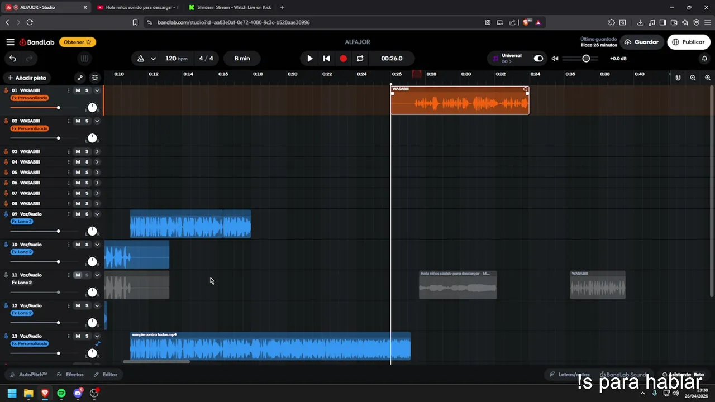Open the BandLab hamburger menu
The image size is (715, 402).
(x=10, y=42)
